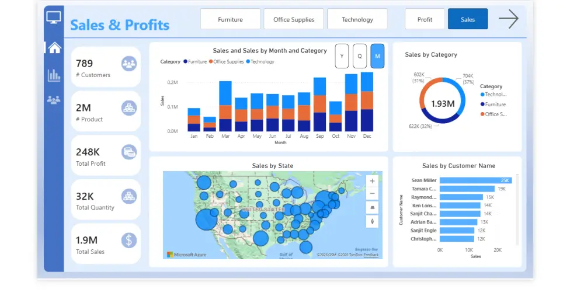584x303 pixels.
Task: Click the 1.9M Total Sales value
Action: coord(87,241)
